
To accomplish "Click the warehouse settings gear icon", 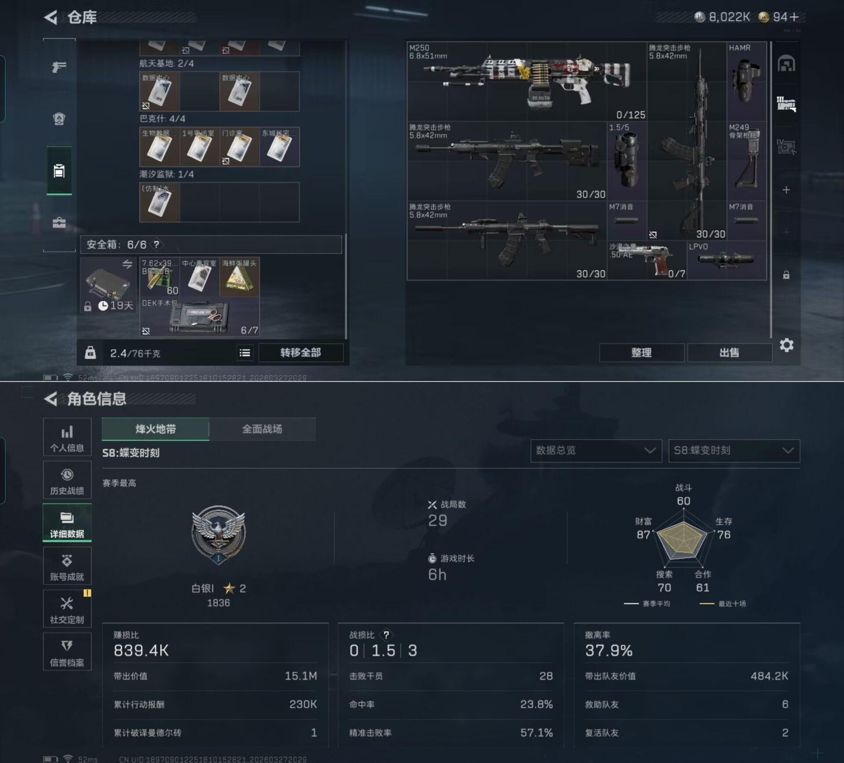I will coord(786,345).
